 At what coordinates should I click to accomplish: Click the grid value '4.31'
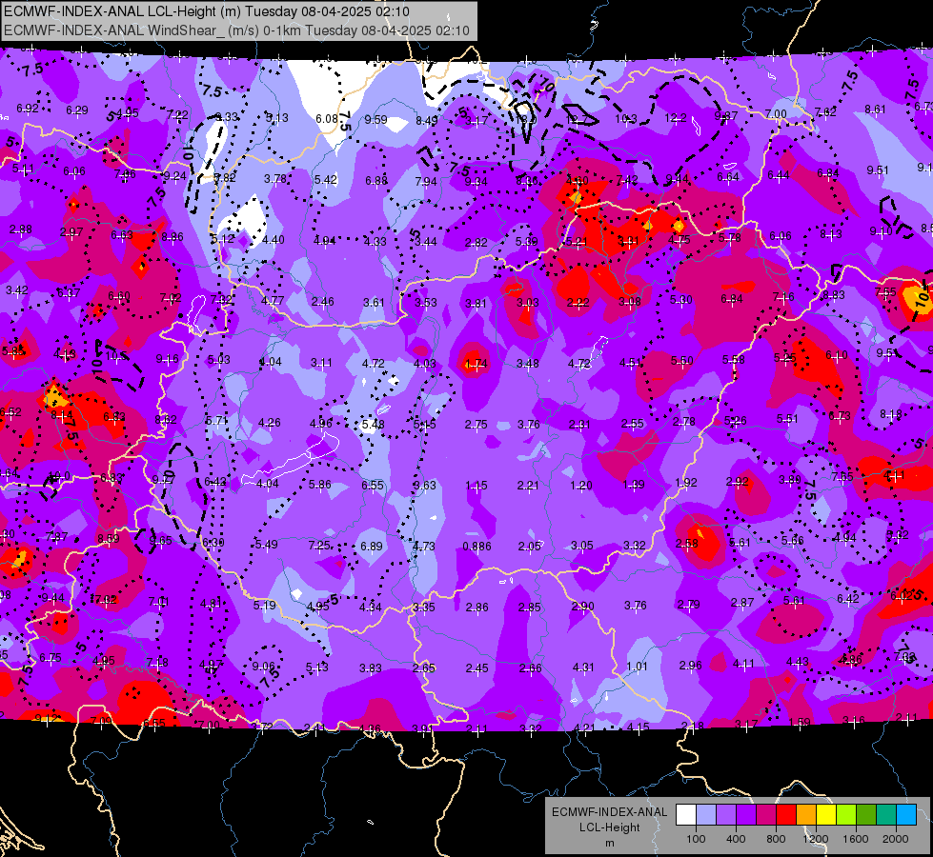coord(583,668)
